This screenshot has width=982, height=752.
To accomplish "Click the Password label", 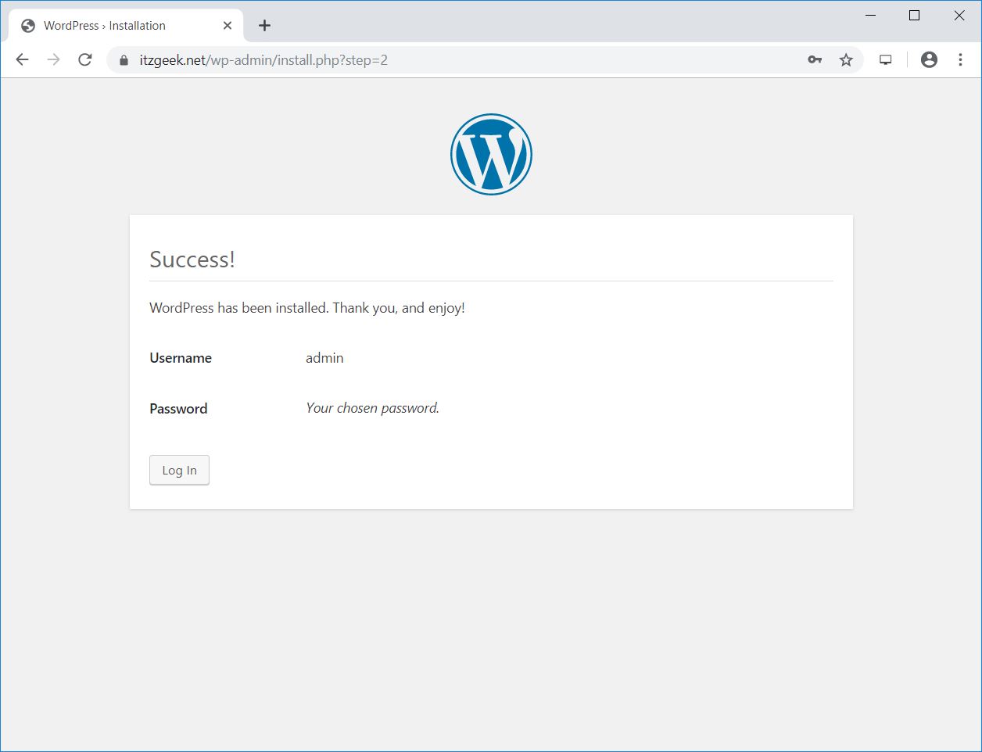I will pos(178,409).
